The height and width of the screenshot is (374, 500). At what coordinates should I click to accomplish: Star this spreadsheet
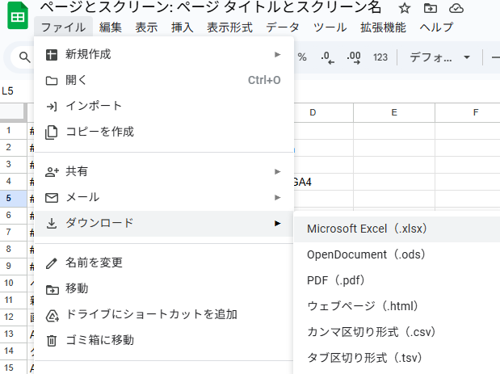click(405, 8)
